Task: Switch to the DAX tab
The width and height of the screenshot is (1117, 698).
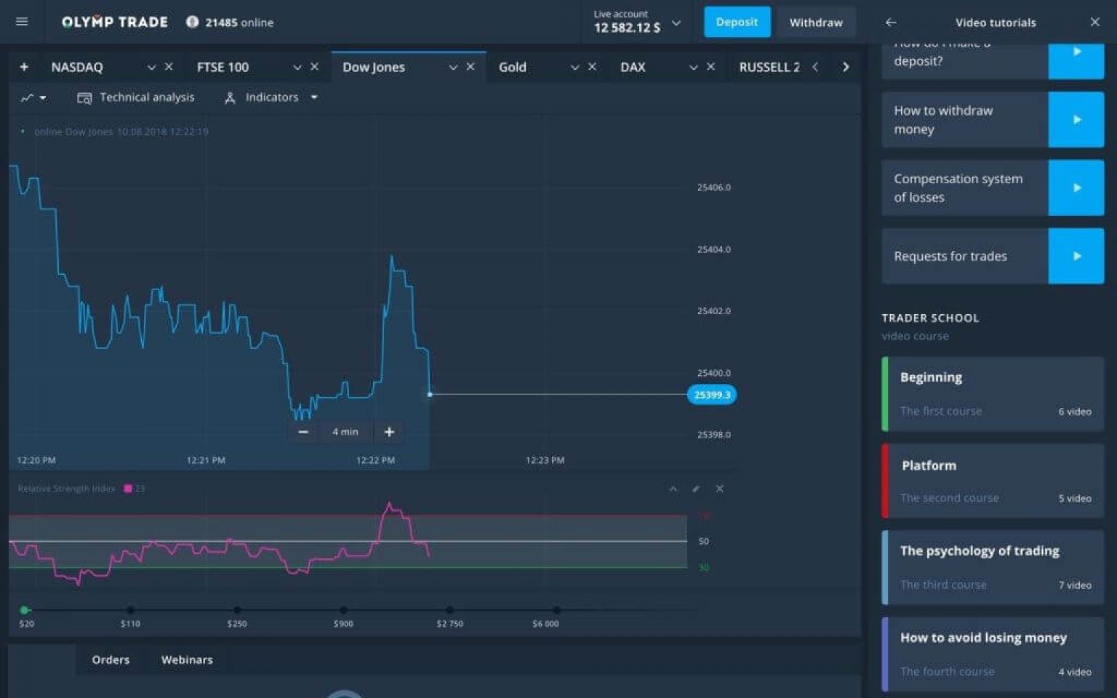Action: coord(633,67)
